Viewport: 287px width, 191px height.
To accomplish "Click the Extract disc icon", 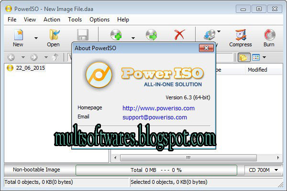I will (151, 35).
